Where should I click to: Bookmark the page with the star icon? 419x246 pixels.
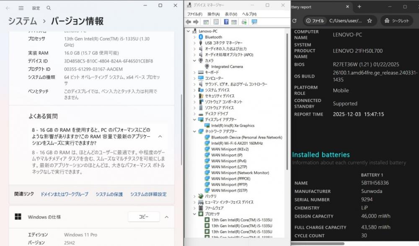click(370, 20)
